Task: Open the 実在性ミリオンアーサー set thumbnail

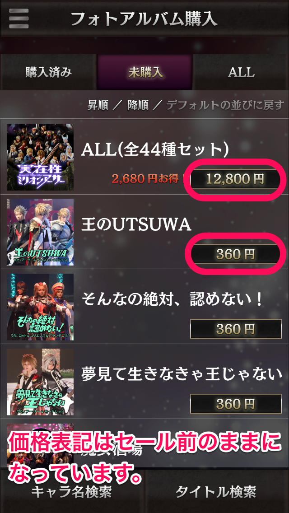Action: 40,157
